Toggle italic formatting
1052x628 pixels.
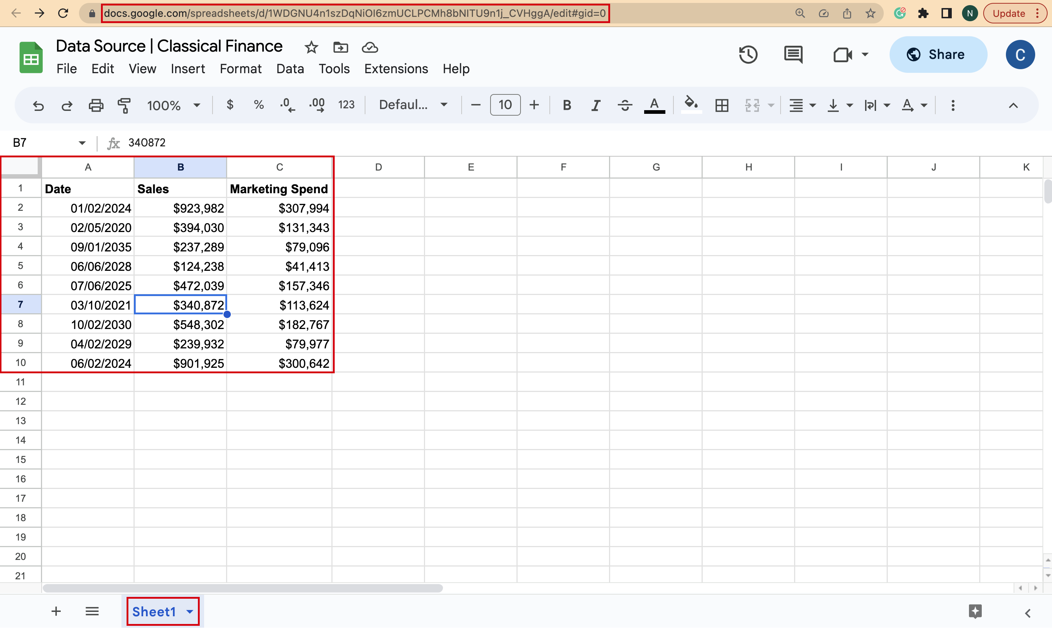click(595, 105)
